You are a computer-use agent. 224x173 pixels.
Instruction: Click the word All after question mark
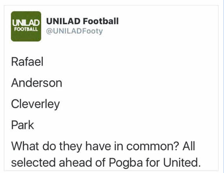[189, 146]
